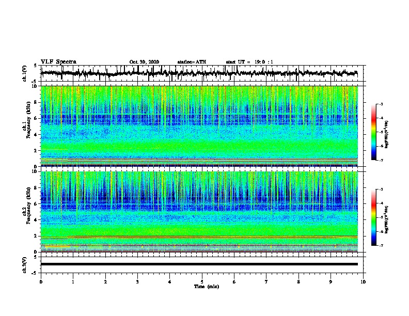Click the log(PSD) label beside ch.2 colorbar
This screenshot has height=316, width=409.
(386, 219)
